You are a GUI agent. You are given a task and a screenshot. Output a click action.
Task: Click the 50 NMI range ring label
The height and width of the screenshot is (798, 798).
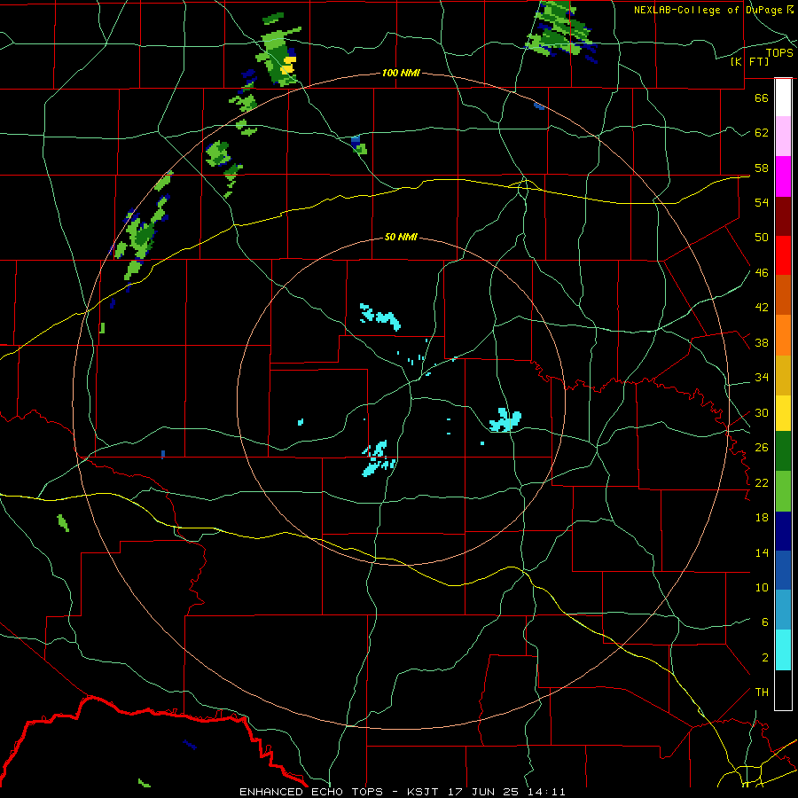coord(401,237)
